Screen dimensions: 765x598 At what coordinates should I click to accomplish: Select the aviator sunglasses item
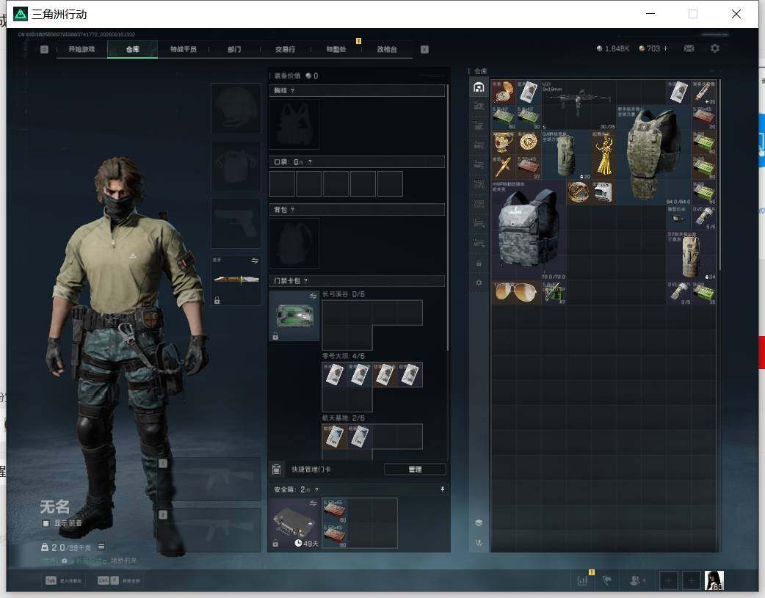516,293
